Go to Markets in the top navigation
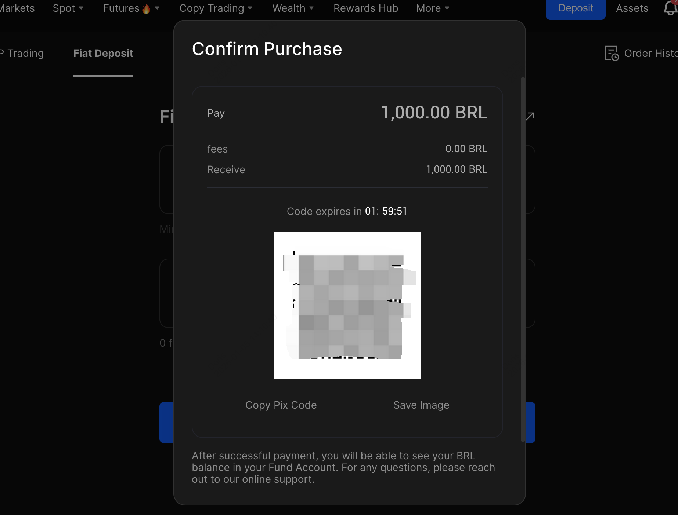The image size is (678, 515). click(x=17, y=8)
